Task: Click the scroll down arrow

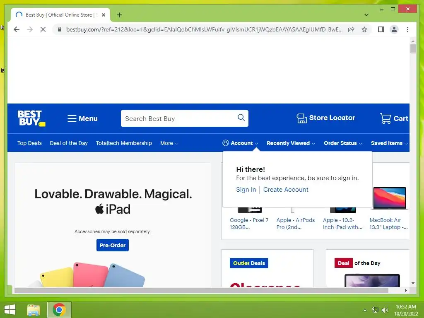Action: [413, 283]
